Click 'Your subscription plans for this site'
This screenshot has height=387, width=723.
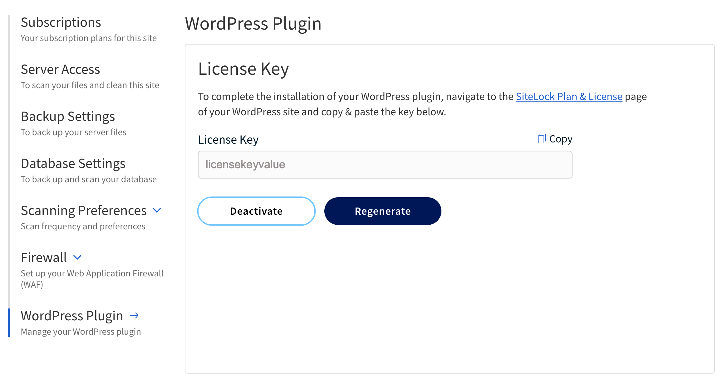[x=89, y=38]
